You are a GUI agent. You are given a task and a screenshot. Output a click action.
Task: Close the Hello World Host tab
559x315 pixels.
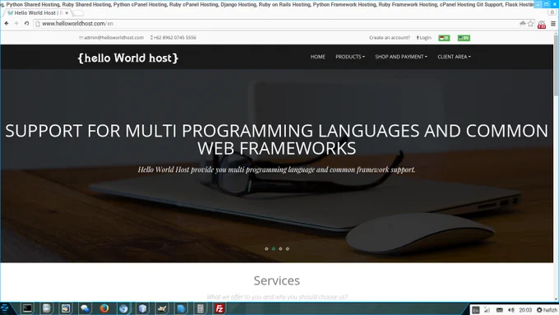67,13
